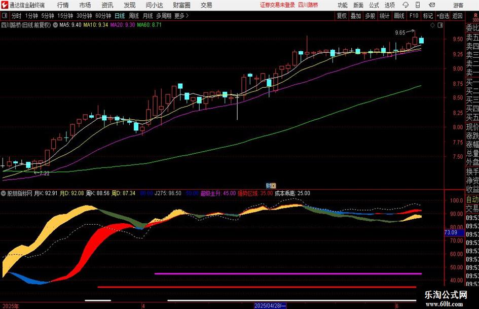
Task: Switch to 30分钟 period tab
Action: (84, 16)
